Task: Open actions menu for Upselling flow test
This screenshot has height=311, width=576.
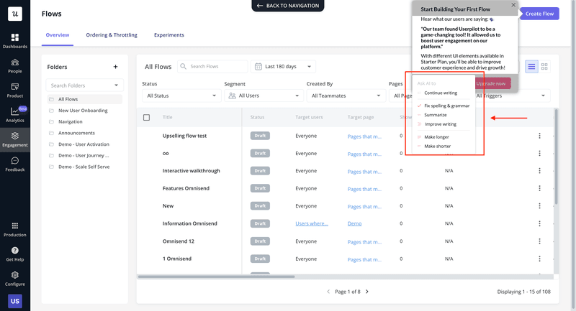Action: pos(539,135)
